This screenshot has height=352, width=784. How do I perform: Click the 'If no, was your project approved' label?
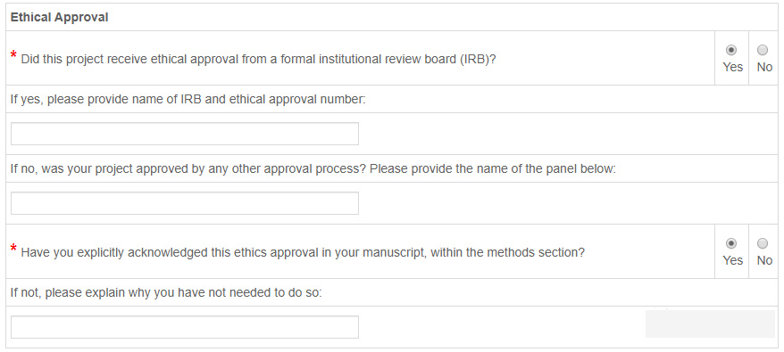313,168
